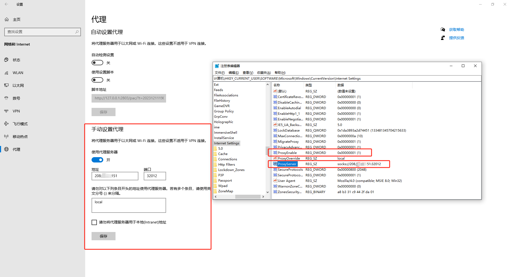Open Airplane mode (飞行模式) sidebar item

click(20, 124)
